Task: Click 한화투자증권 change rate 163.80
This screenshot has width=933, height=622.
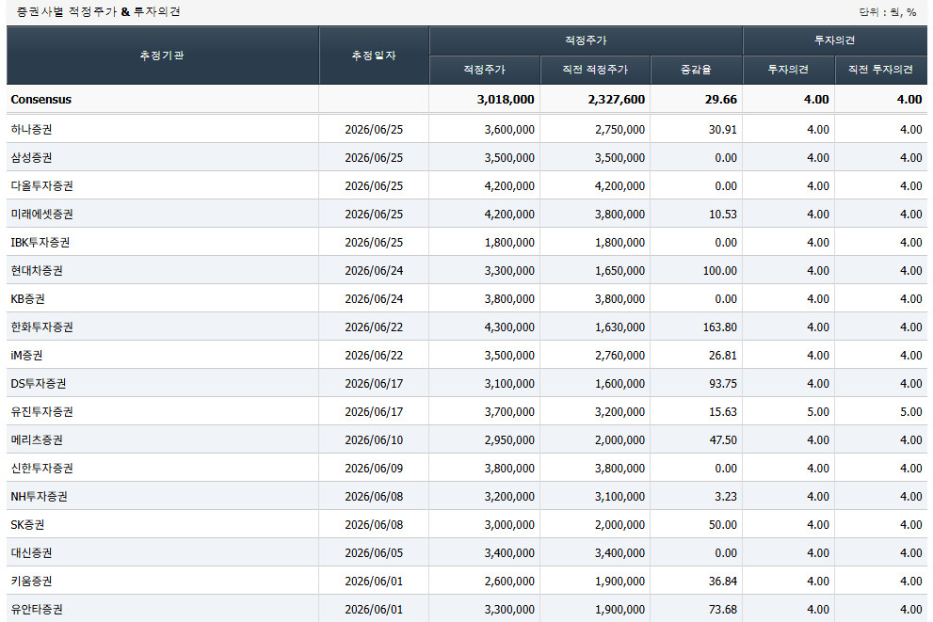Action: [x=720, y=327]
